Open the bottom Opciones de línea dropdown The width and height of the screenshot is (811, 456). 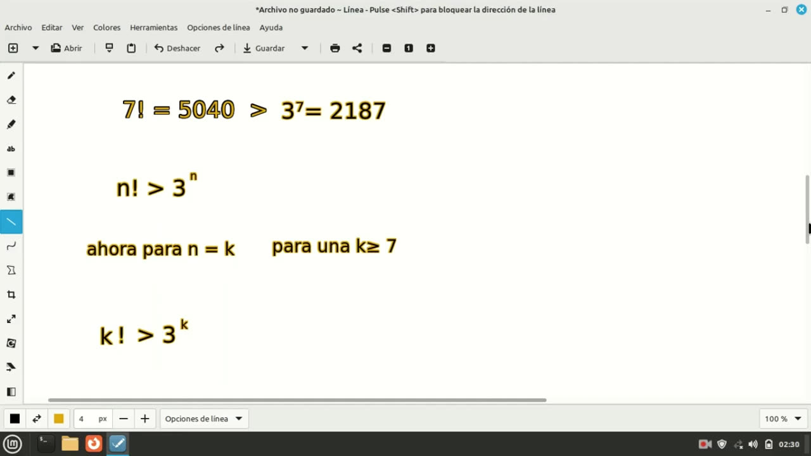pyautogui.click(x=203, y=419)
